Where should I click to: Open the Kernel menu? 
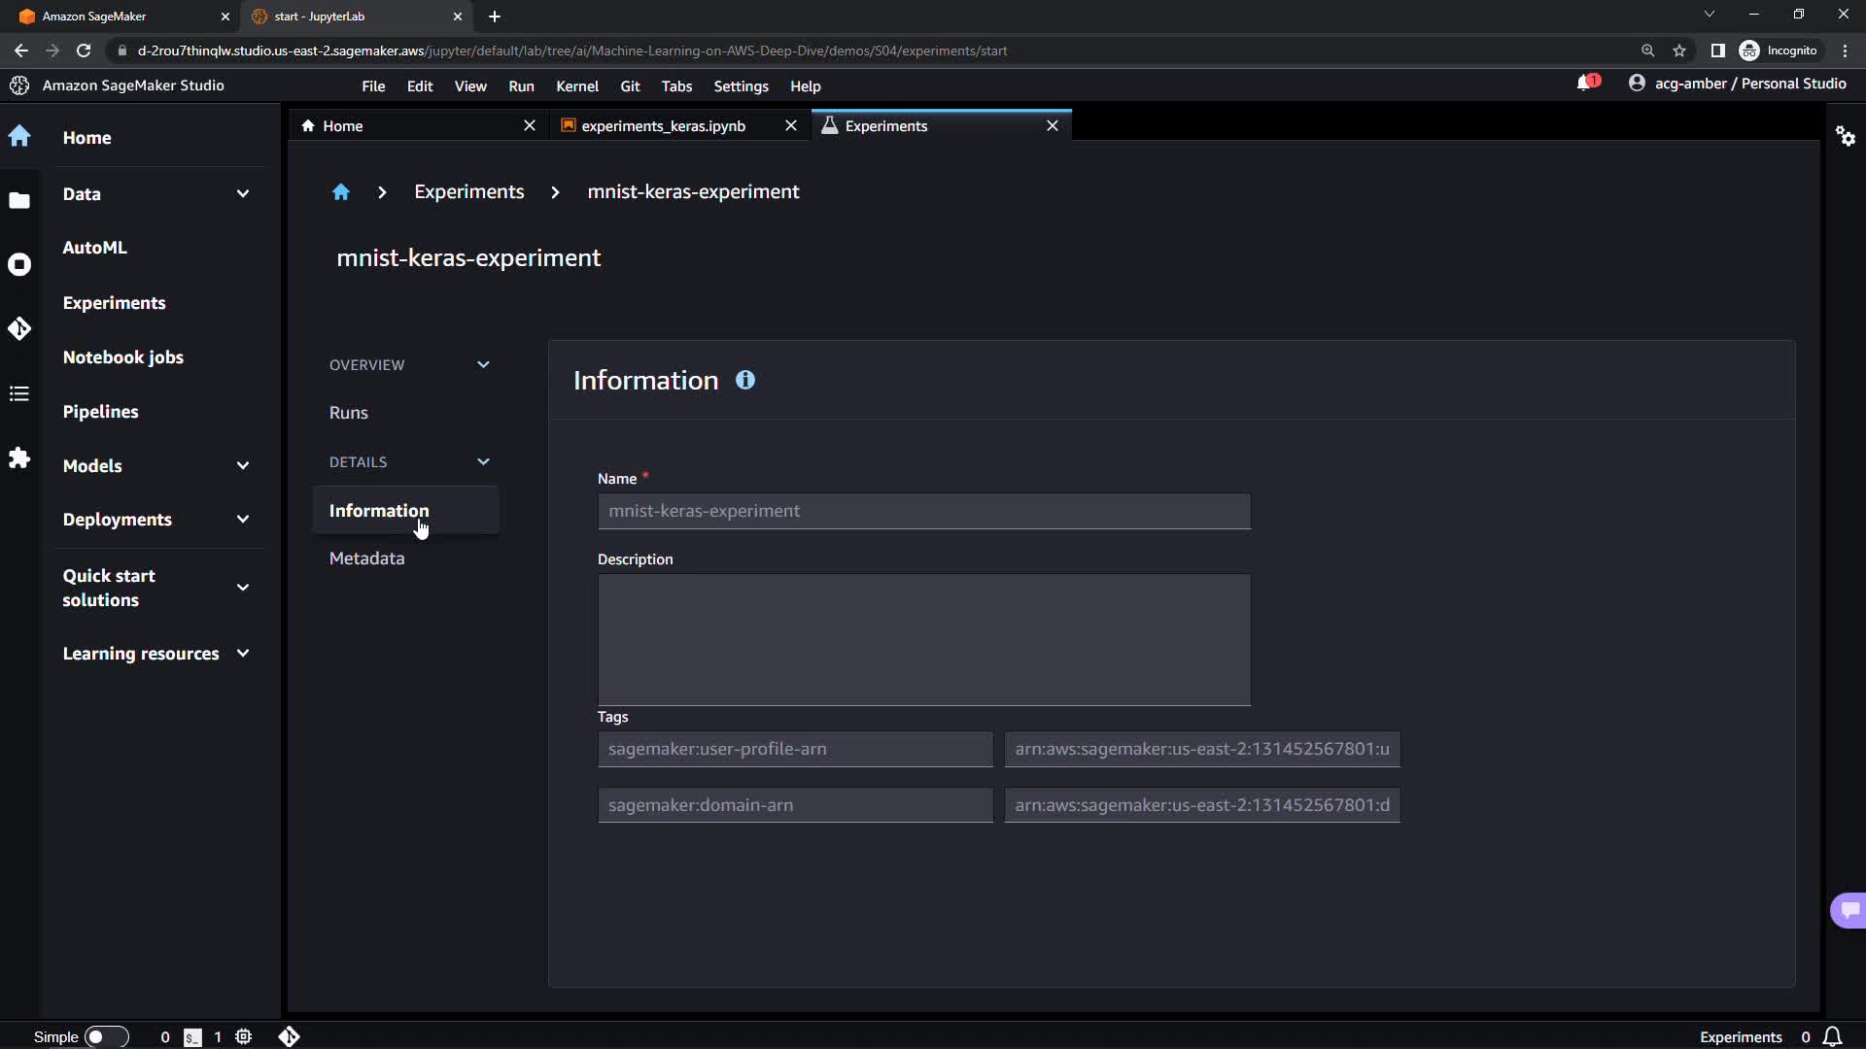click(576, 86)
